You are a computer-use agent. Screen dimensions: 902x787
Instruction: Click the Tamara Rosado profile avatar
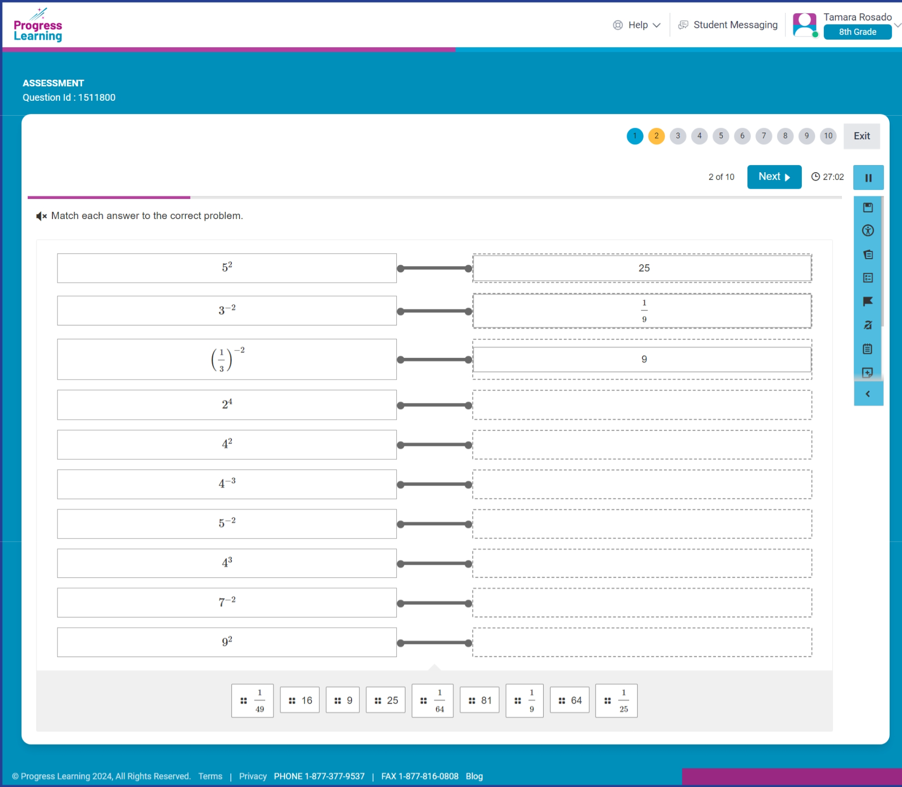tap(804, 25)
